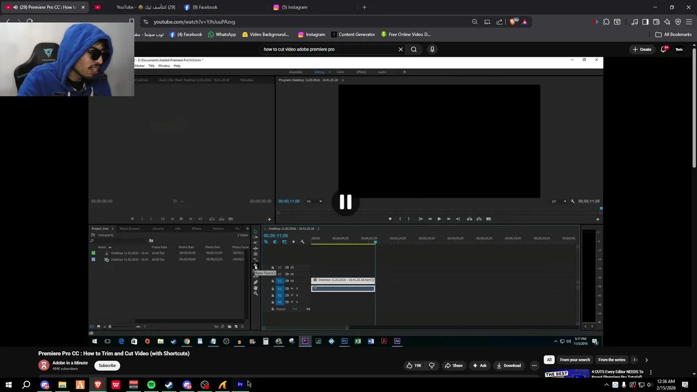The image size is (697, 392).
Task: Click Program monitor Play button
Action: 439,219
